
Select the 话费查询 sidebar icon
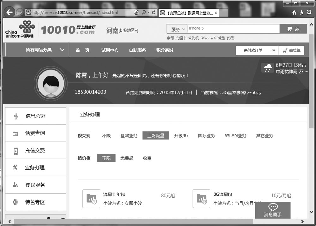point(15,133)
